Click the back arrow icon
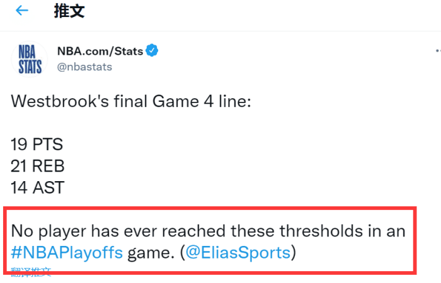Image resolution: width=441 pixels, height=283 pixels. (22, 11)
